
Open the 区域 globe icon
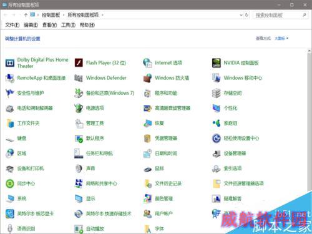[10, 154]
